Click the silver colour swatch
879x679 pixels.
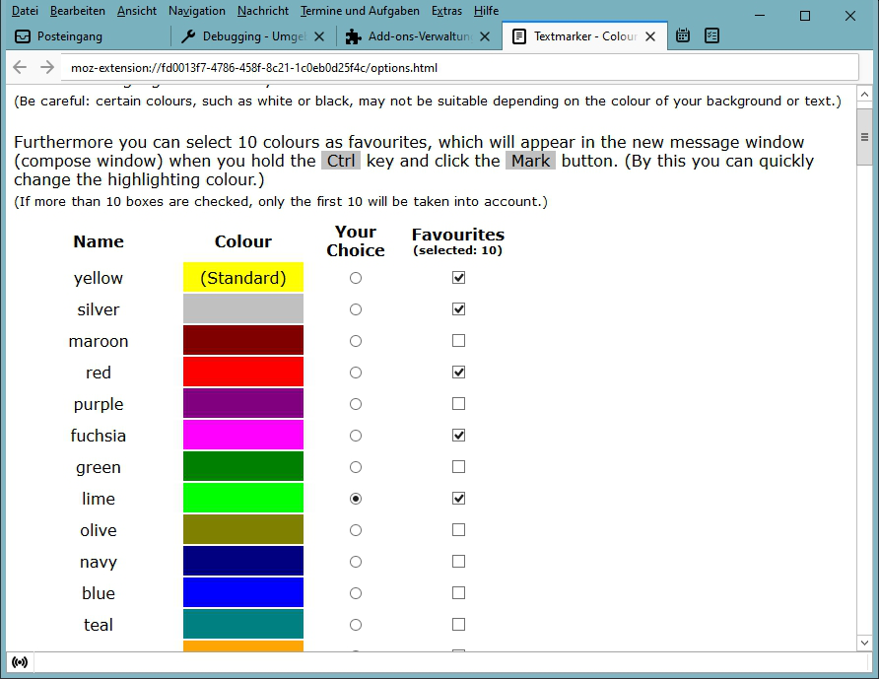click(243, 308)
